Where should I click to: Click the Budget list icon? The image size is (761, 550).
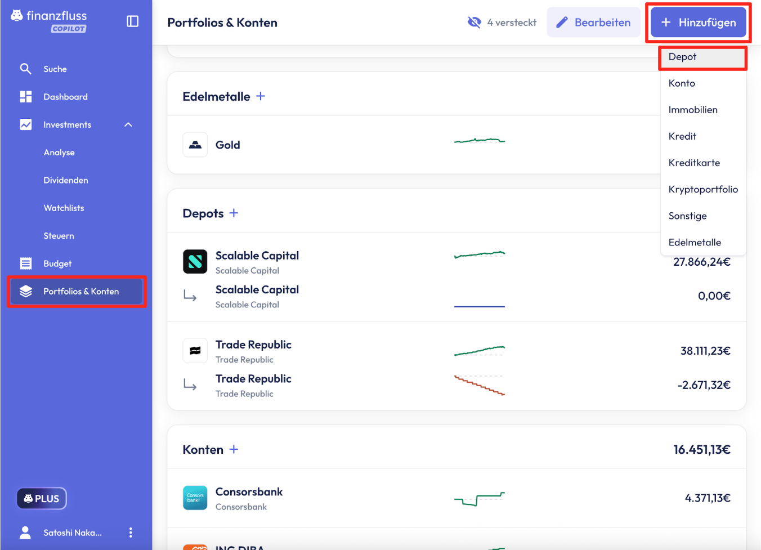(26, 263)
